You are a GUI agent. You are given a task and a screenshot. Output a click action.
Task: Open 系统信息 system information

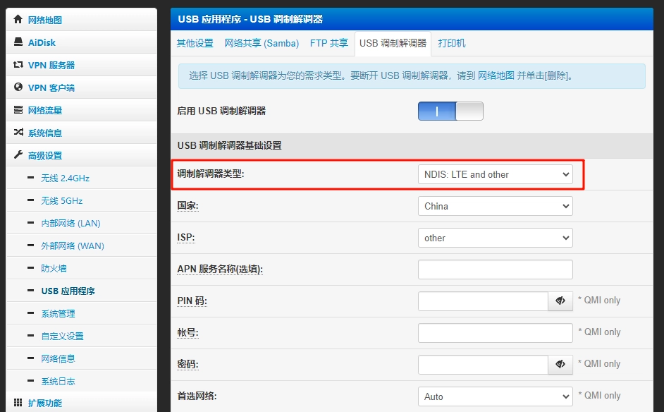point(18,132)
